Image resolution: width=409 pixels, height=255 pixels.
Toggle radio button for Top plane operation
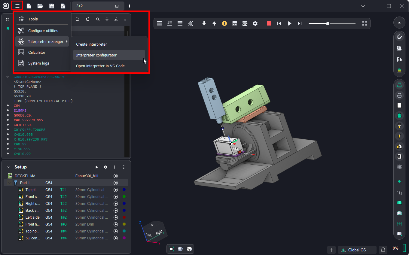[115, 190]
